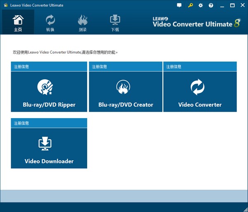Open the 刻录 burn tab
The image size is (248, 212).
(82, 23)
